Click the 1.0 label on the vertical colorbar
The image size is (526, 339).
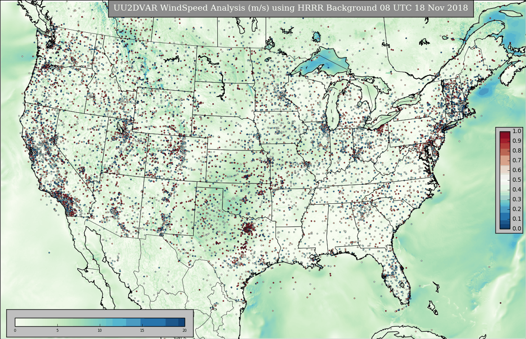pyautogui.click(x=517, y=131)
